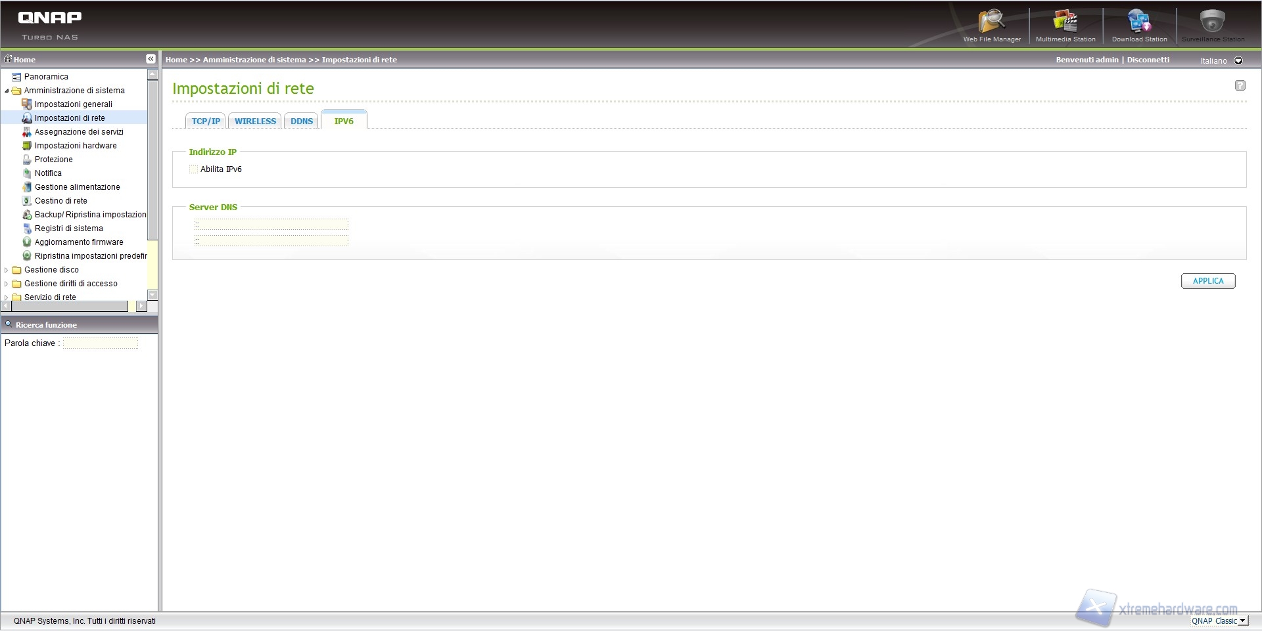Click the APPLICA button
The height and width of the screenshot is (631, 1262).
[1207, 281]
